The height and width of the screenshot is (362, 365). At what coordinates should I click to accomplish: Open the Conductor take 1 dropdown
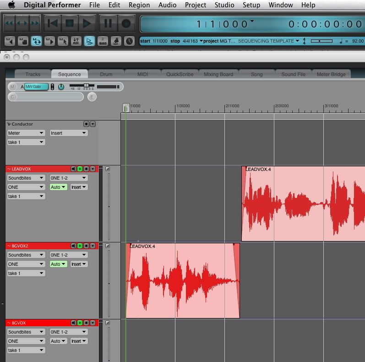[26, 142]
